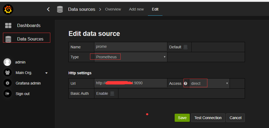Screen dimensions: 269x128
Task: Click the Cancel button
Action: tap(235, 118)
